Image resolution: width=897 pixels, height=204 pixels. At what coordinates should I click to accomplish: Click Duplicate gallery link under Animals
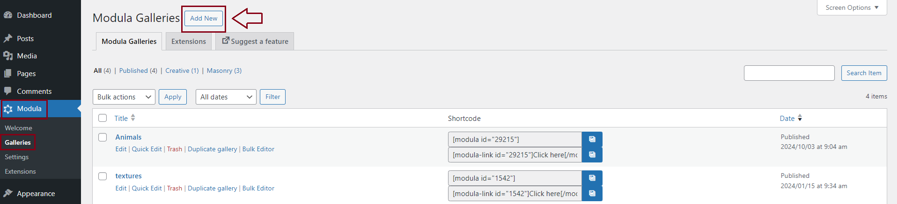click(212, 149)
